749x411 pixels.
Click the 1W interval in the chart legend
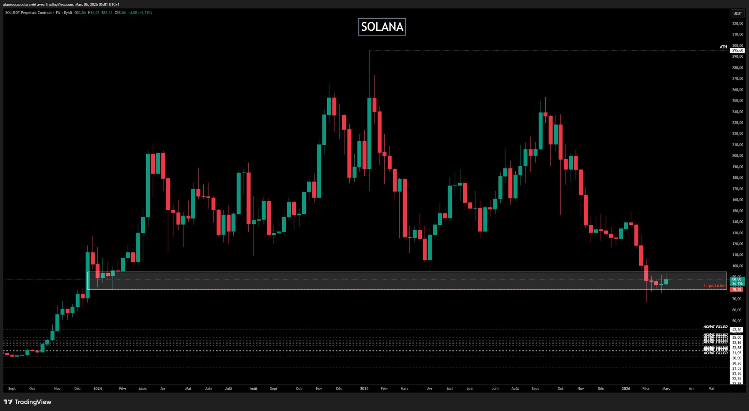[58, 13]
